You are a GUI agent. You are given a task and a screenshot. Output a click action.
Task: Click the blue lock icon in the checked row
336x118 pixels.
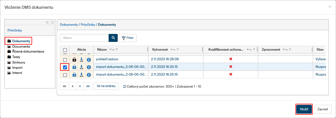click(x=74, y=67)
